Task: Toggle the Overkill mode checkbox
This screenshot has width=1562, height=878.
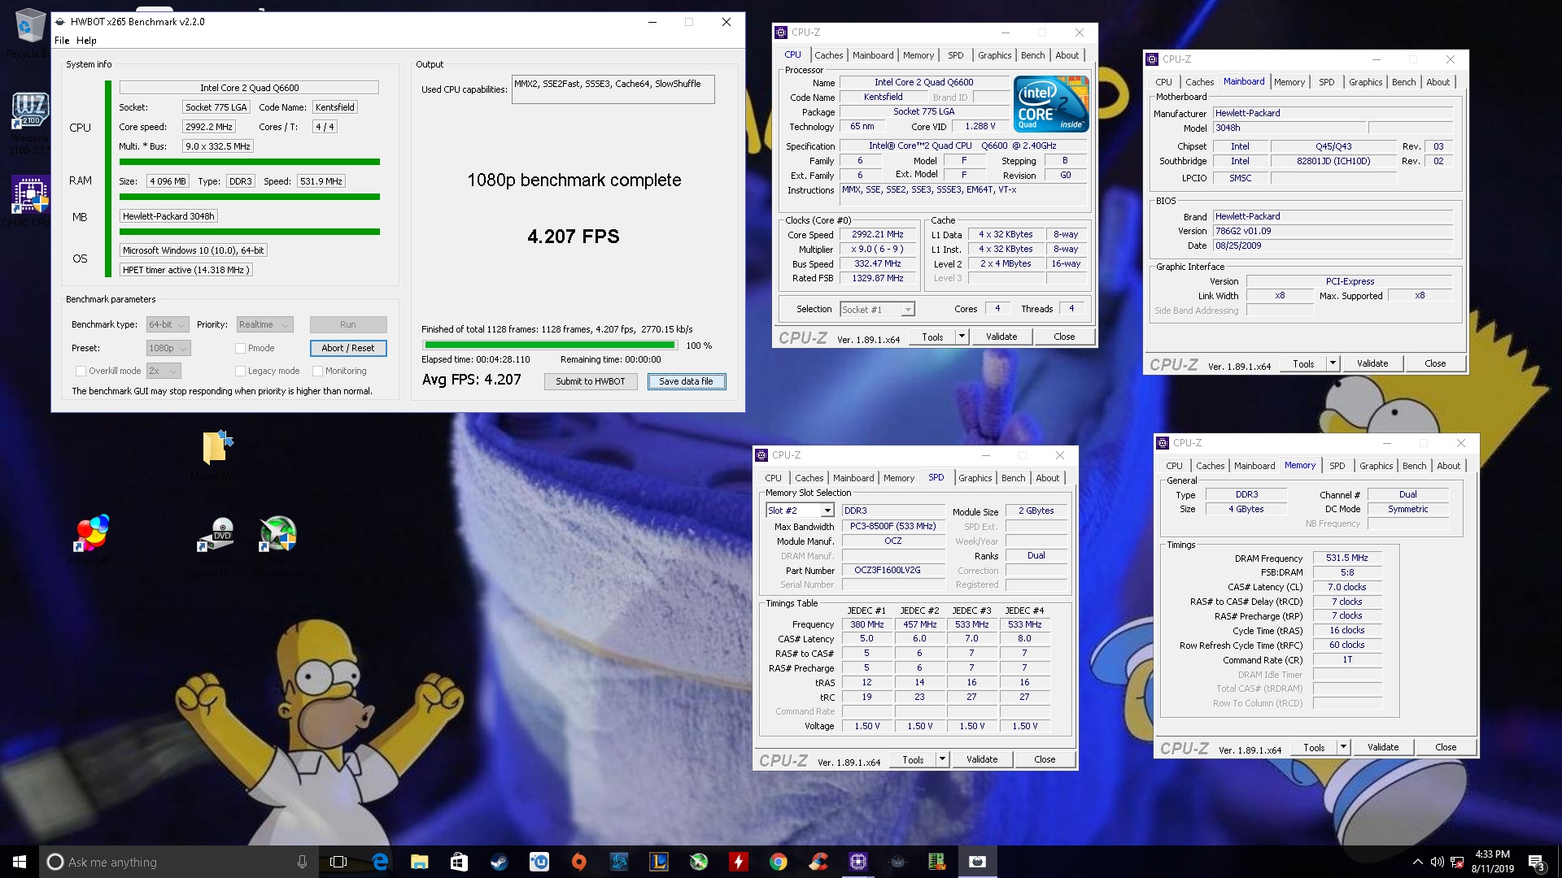Action: coord(81,371)
